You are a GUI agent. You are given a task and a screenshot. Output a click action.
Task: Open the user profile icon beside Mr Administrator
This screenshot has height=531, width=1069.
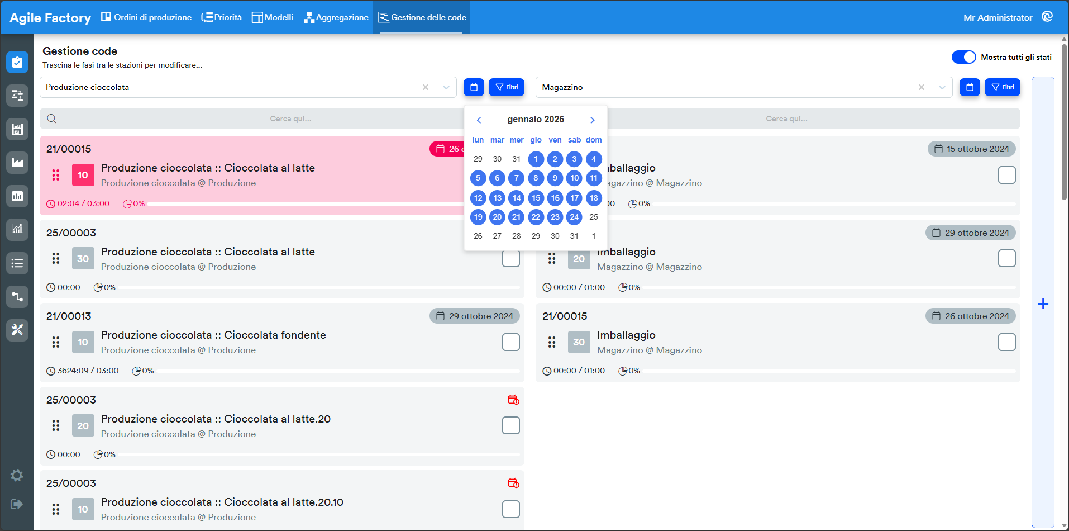[x=1047, y=17]
